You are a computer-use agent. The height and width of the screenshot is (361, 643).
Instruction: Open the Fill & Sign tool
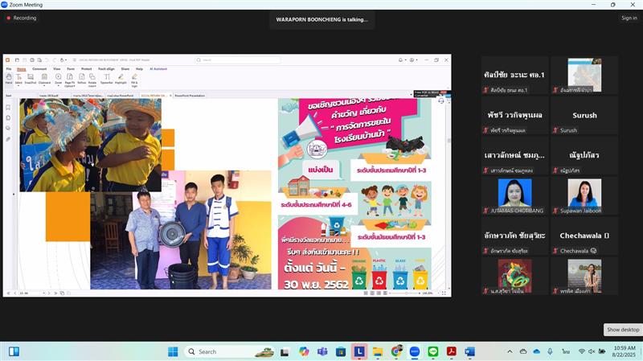tap(134, 78)
